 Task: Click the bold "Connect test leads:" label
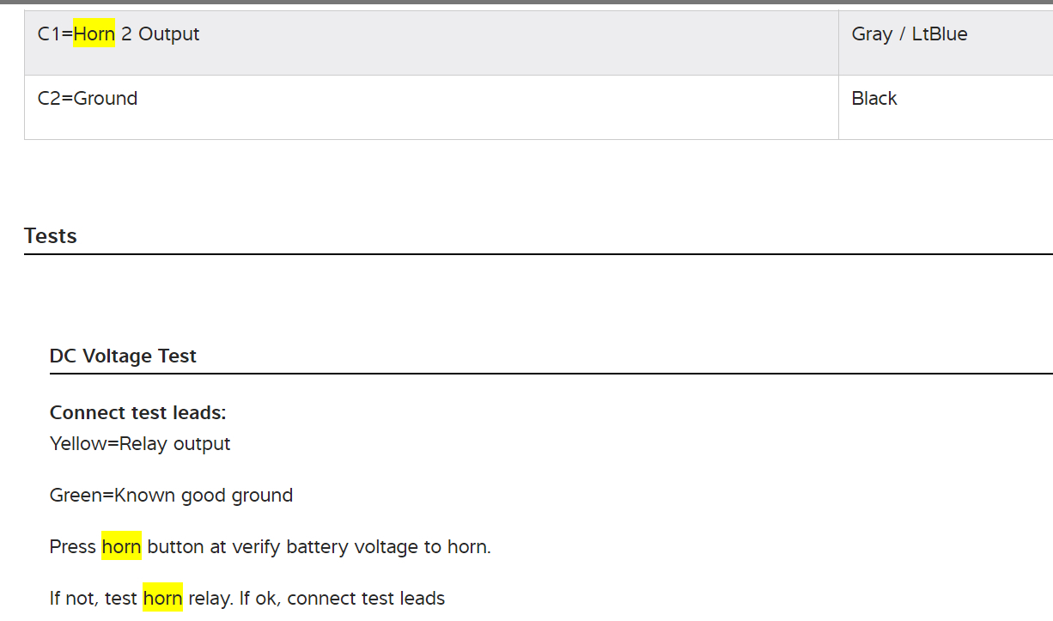(x=137, y=413)
